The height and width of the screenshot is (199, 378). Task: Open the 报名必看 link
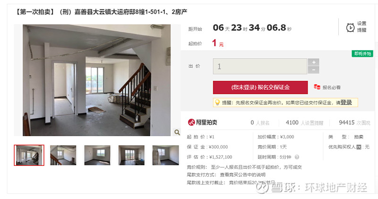[332, 87]
